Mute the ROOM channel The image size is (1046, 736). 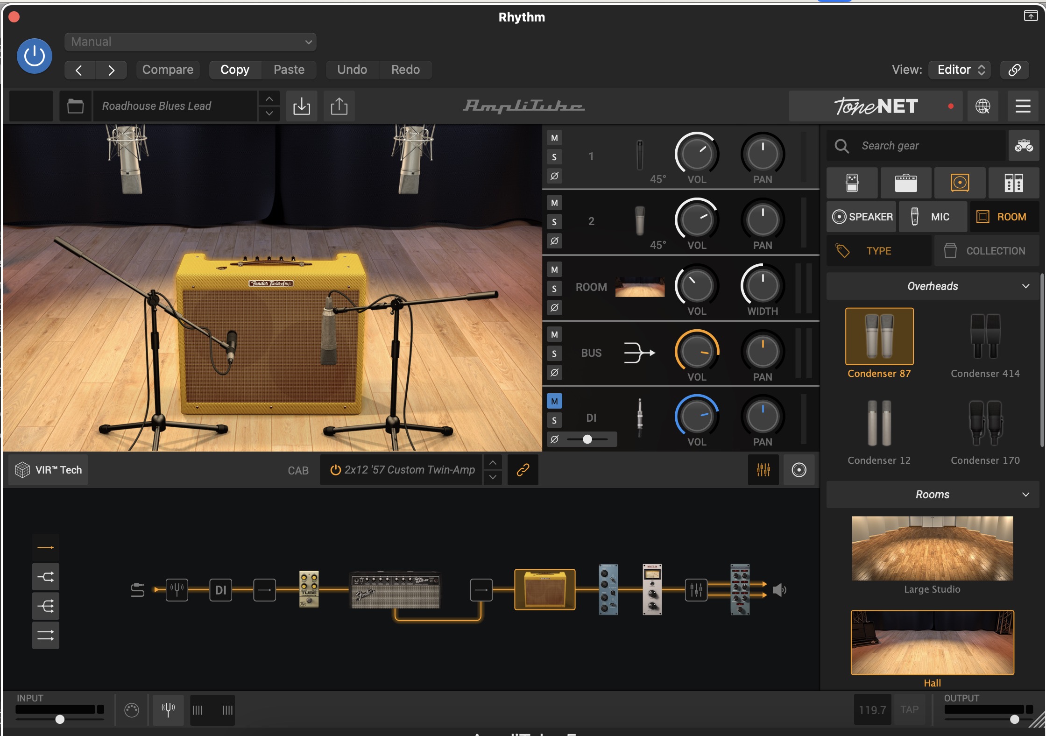point(554,270)
